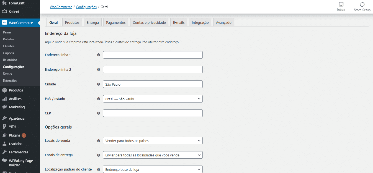Click the Cidade field containing São Paulo
The image size is (373, 173).
point(153,84)
